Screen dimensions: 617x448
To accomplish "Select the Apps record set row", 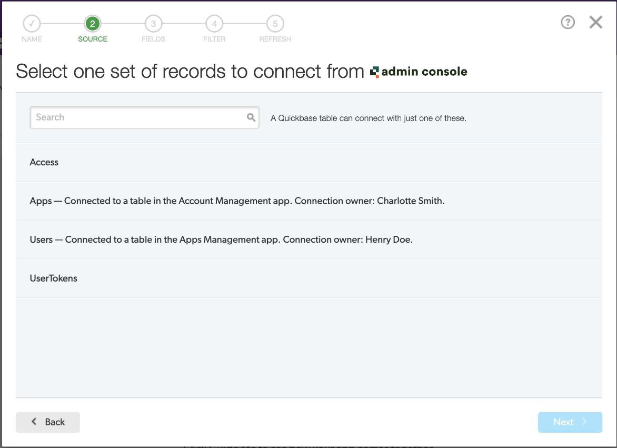I will 309,201.
